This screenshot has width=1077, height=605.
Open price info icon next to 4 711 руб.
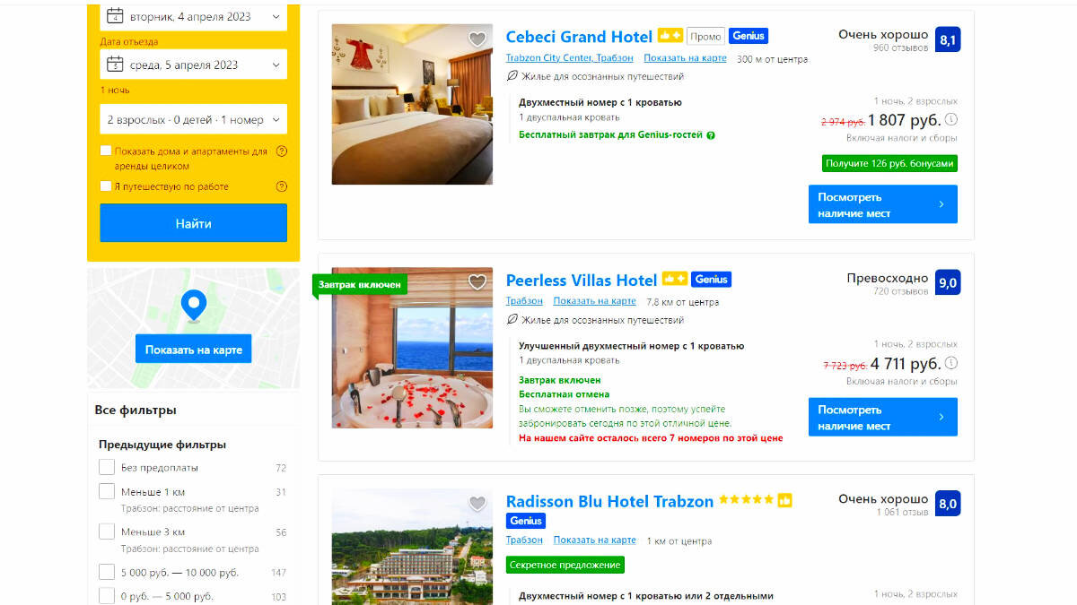pyautogui.click(x=951, y=363)
